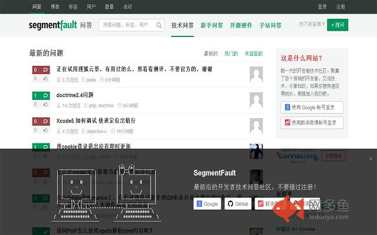Switch to 子站问答 tab

click(x=270, y=25)
